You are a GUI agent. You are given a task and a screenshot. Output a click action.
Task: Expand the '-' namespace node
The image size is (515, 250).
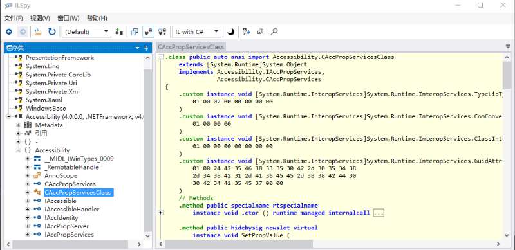click(x=19, y=142)
